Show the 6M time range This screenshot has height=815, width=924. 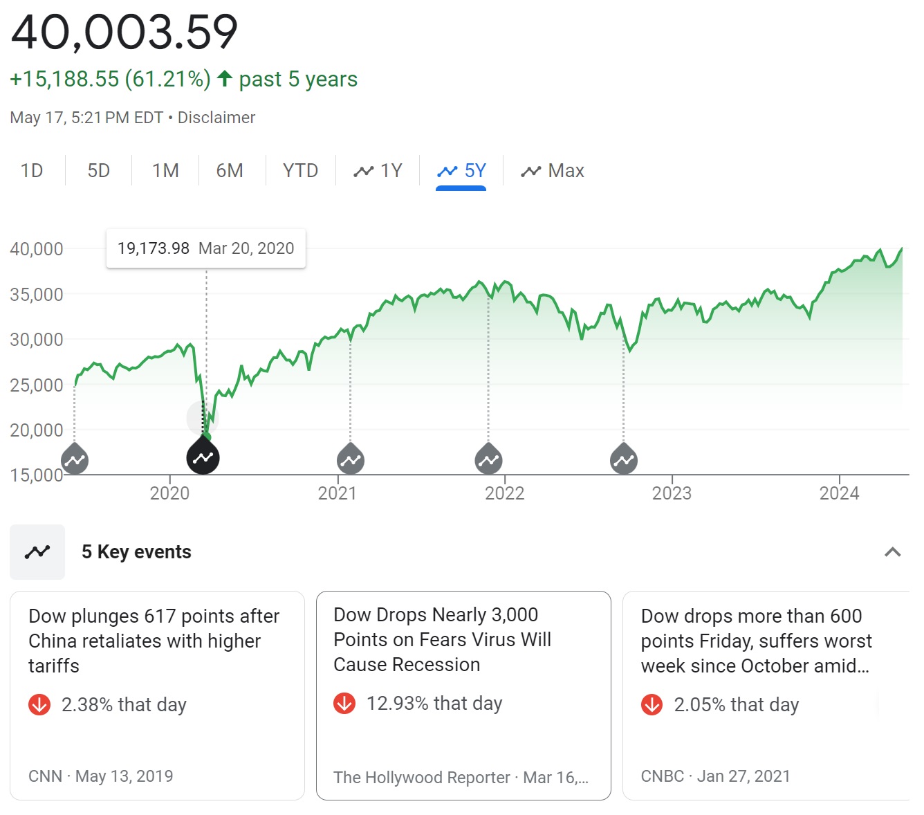coord(230,171)
